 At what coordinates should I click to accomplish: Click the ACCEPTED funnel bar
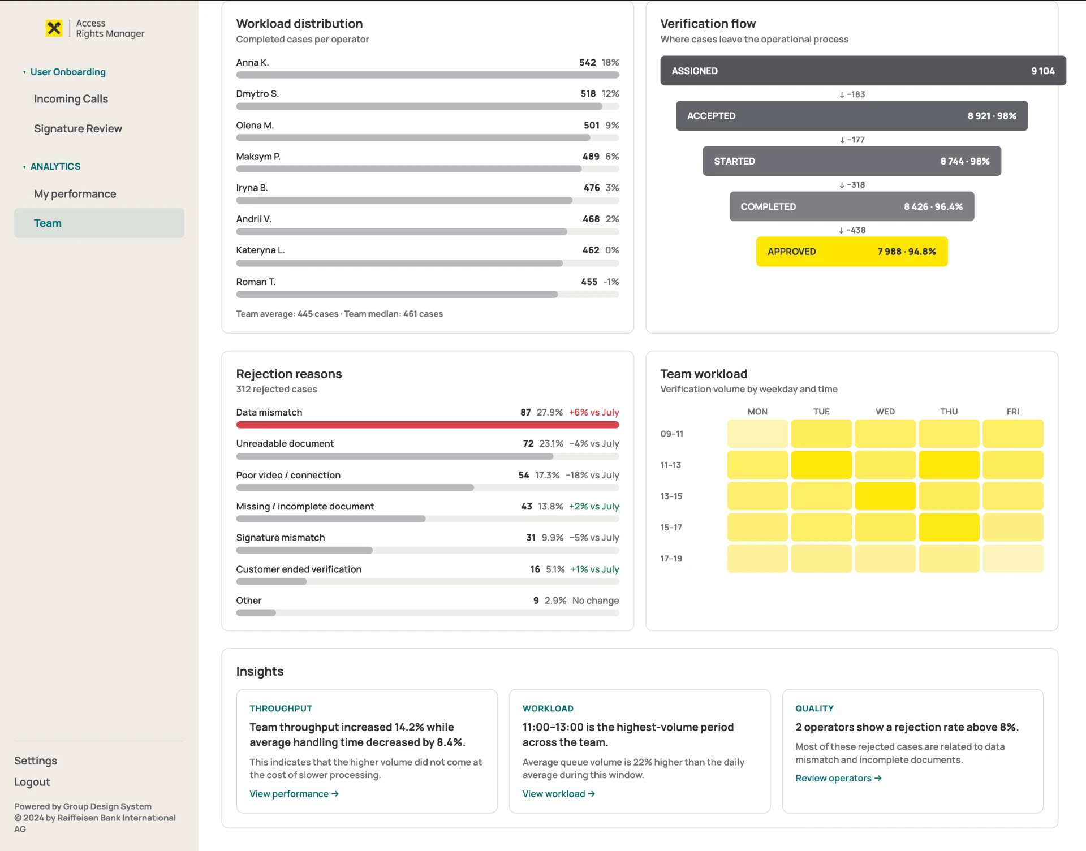(852, 116)
